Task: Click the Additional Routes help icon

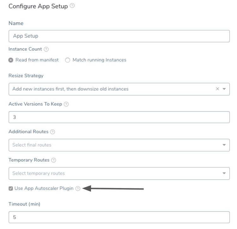Action: (52, 132)
